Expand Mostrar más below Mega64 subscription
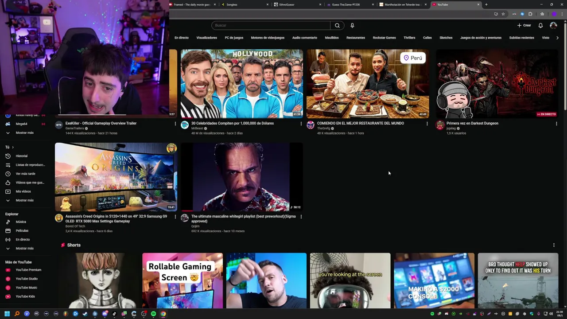This screenshot has width=567, height=319. 25,132
